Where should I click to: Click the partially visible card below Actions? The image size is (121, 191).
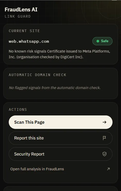60,189
